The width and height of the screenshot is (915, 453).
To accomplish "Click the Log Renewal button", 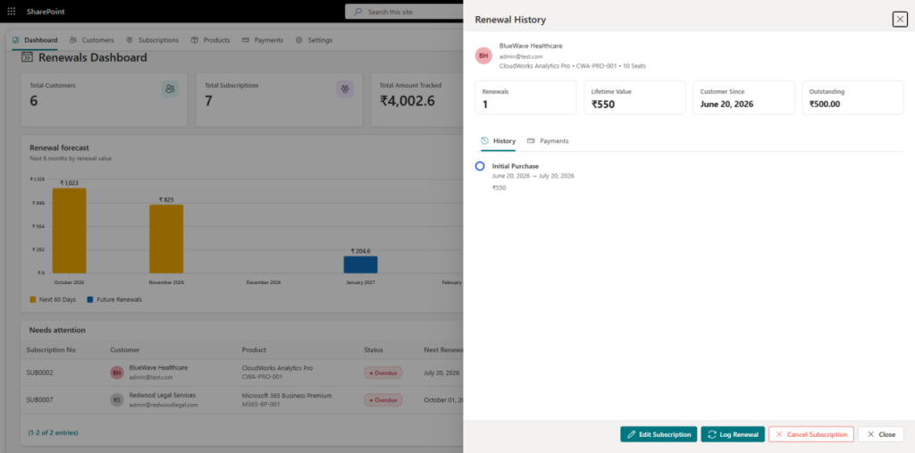I will point(733,434).
